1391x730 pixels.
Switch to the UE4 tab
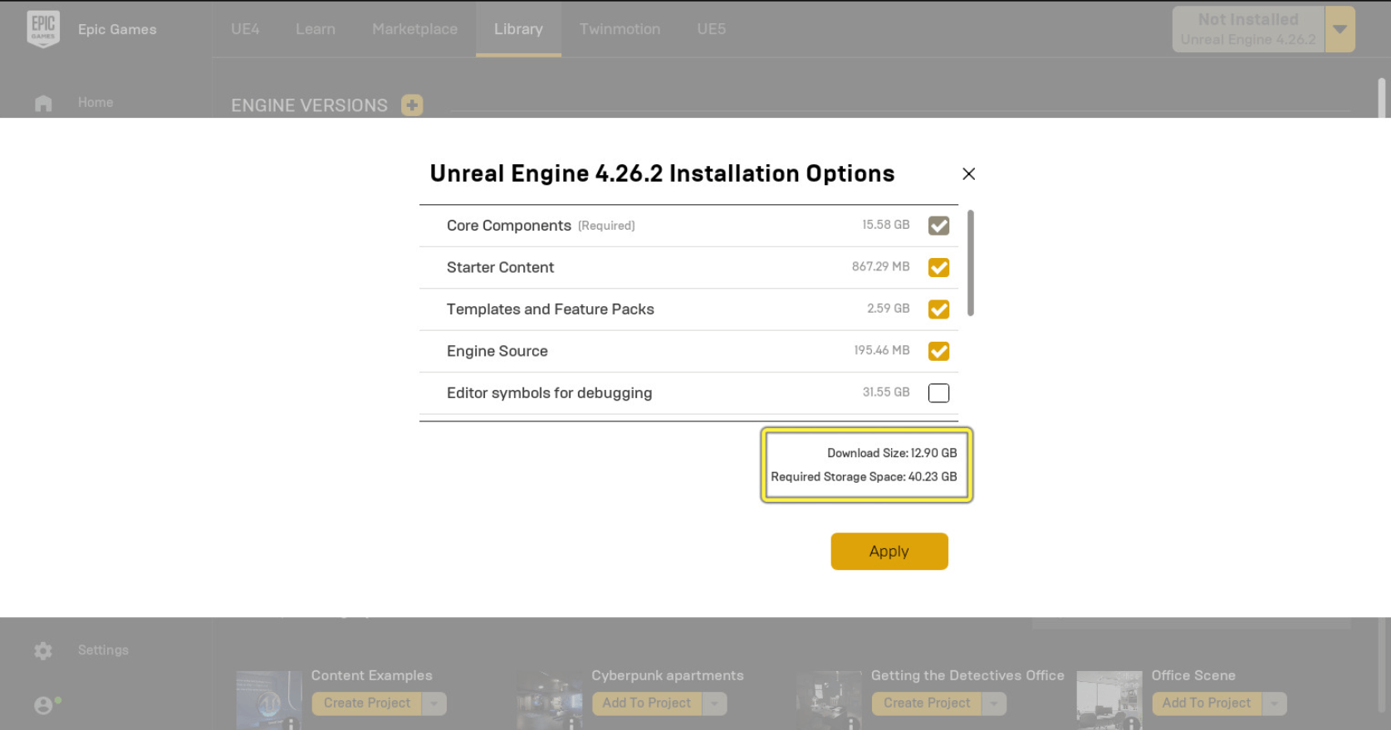(245, 29)
